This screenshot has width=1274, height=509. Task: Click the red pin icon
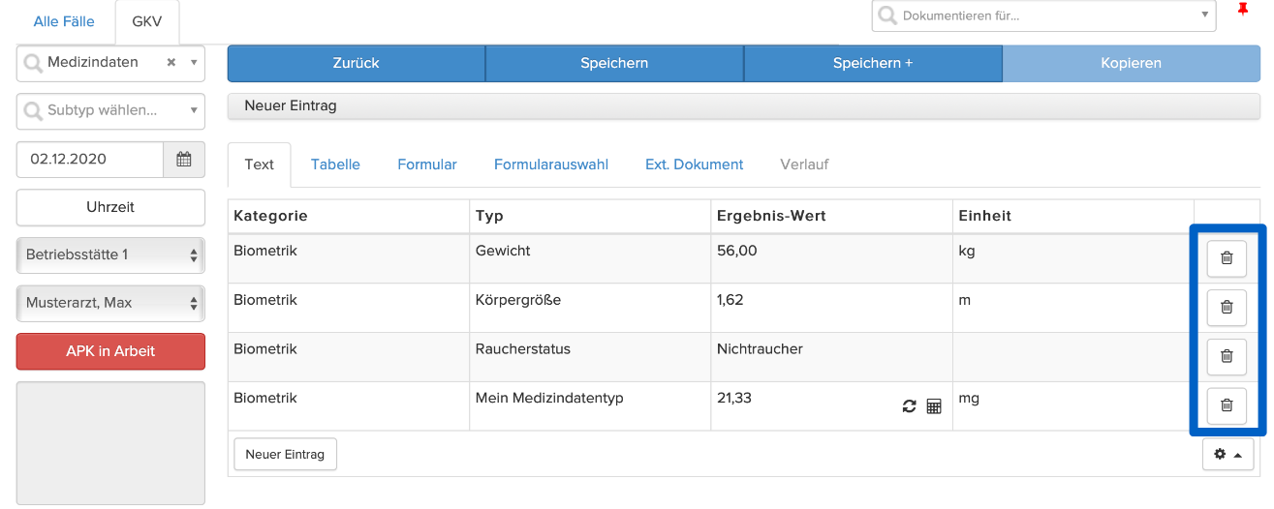pos(1243,10)
